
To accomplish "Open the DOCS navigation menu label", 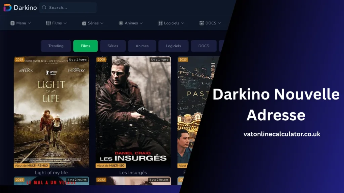I will tap(211, 23).
